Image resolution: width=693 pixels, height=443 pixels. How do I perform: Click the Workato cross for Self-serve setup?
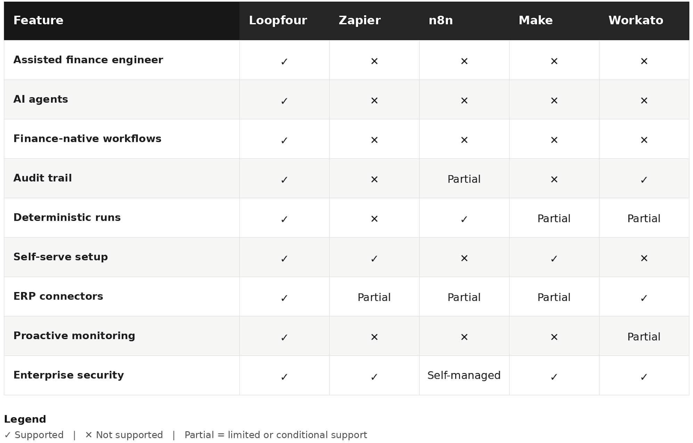644,258
